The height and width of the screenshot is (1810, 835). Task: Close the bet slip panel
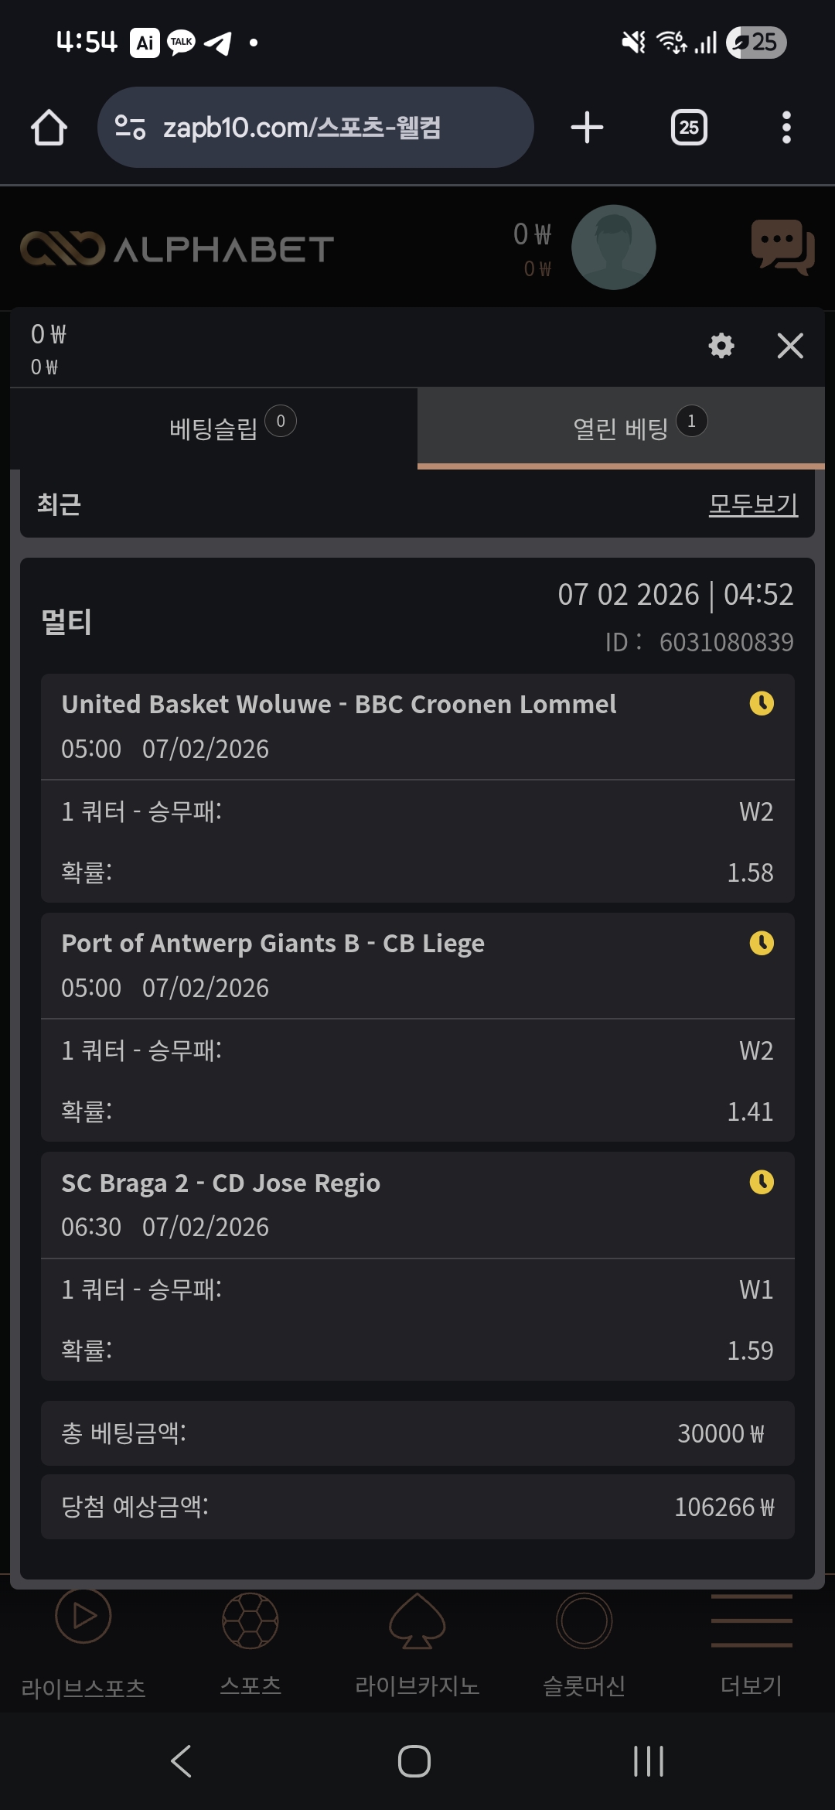point(789,345)
